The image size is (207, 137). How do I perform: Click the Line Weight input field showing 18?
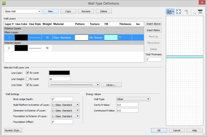coord(59,79)
